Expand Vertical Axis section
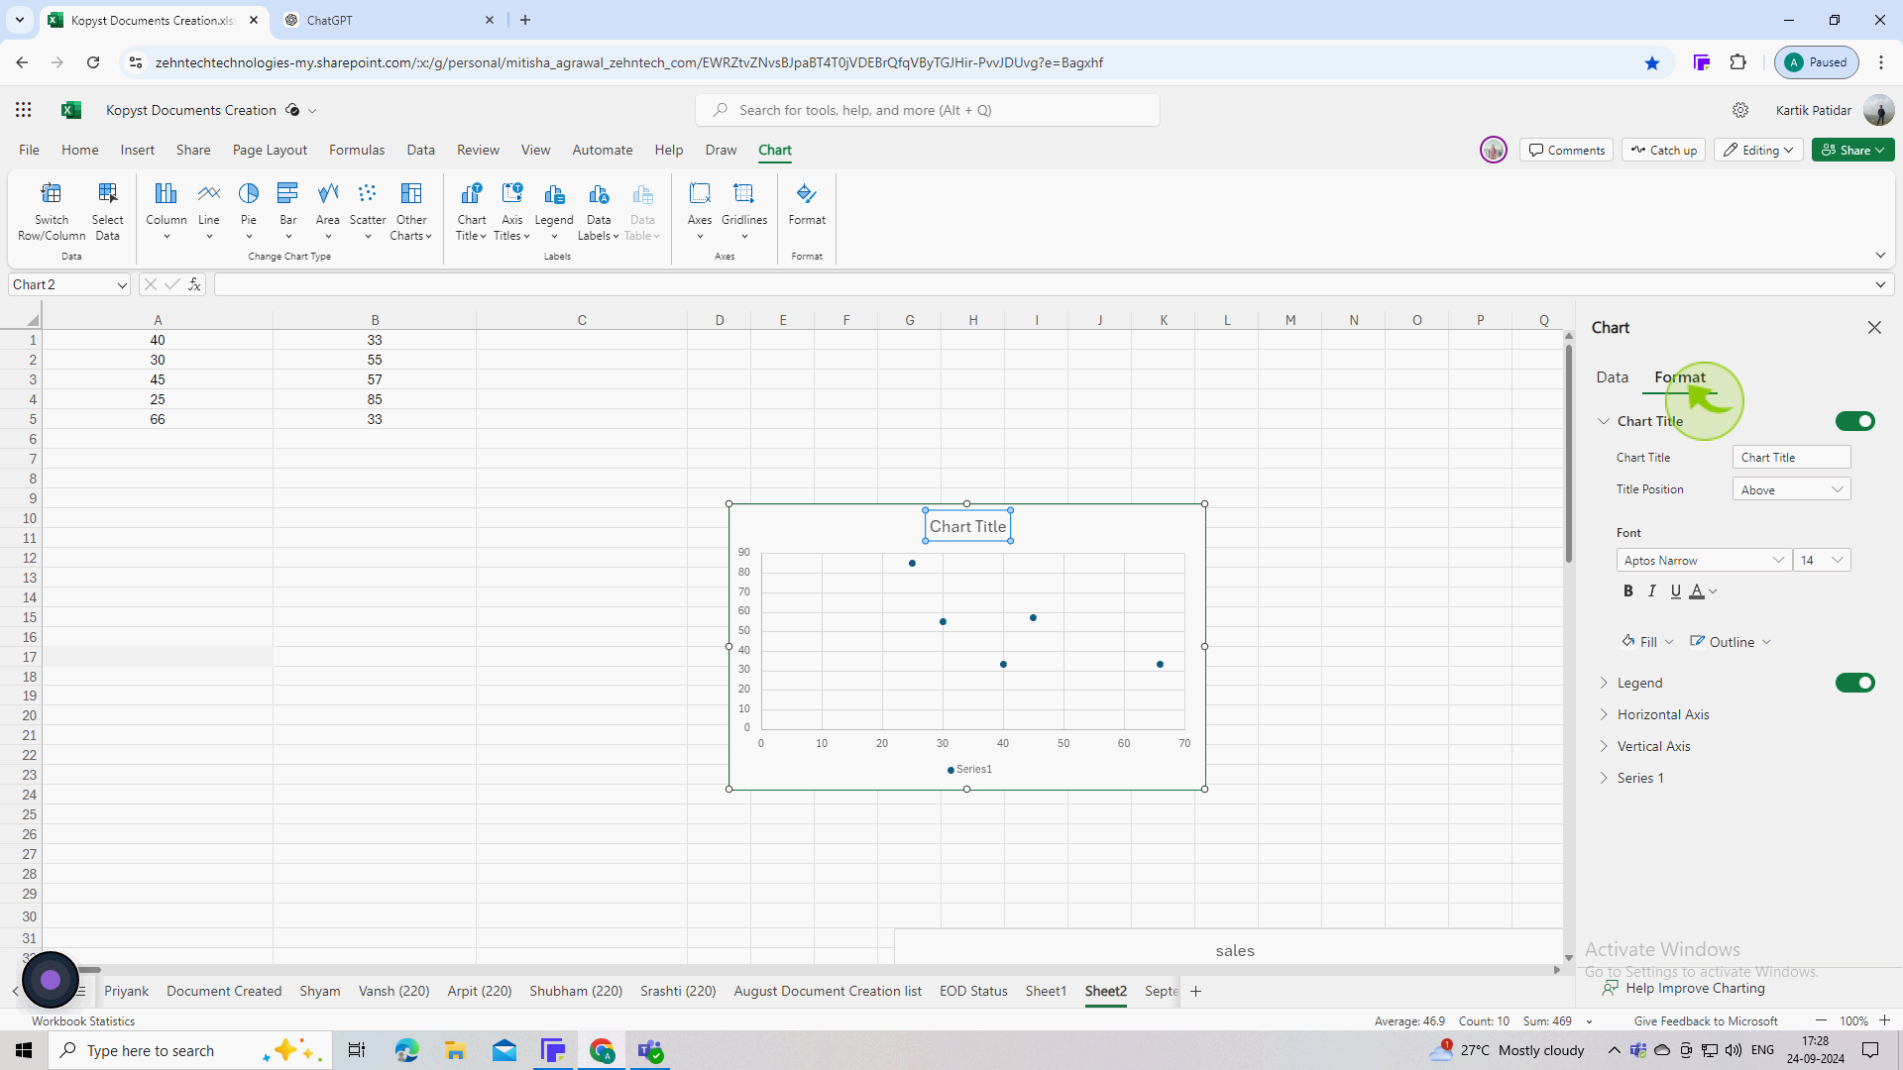The height and width of the screenshot is (1070, 1903). coord(1603,746)
